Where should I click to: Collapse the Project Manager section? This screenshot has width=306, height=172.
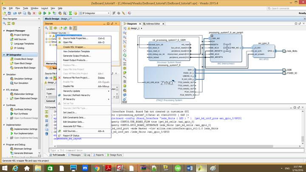click(4, 31)
